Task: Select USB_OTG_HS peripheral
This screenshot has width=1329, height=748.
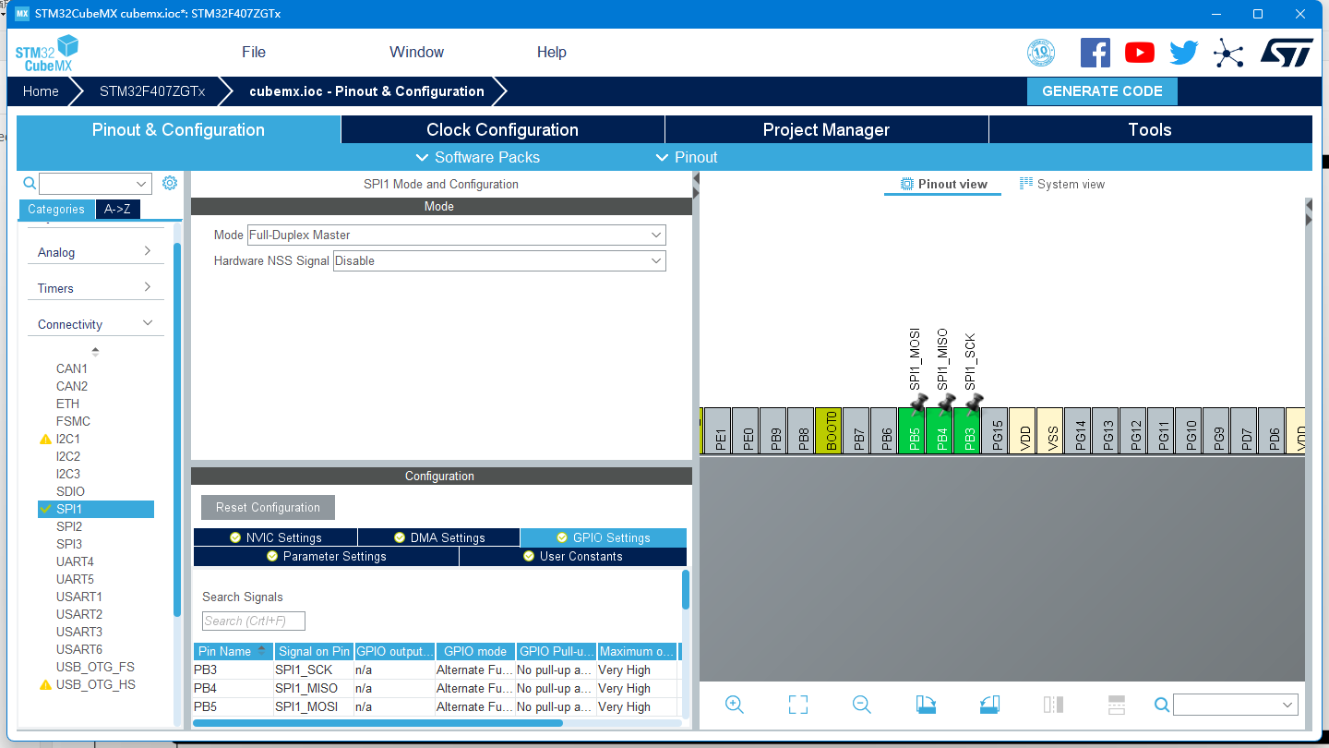Action: (95, 684)
